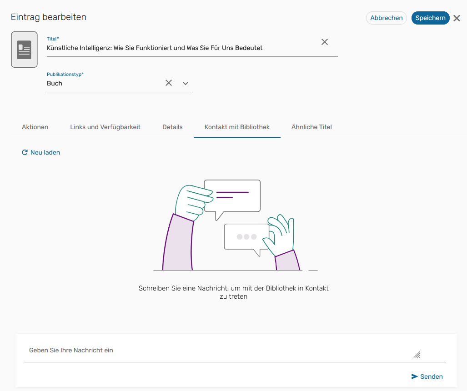Click the Speichern button

coord(430,18)
